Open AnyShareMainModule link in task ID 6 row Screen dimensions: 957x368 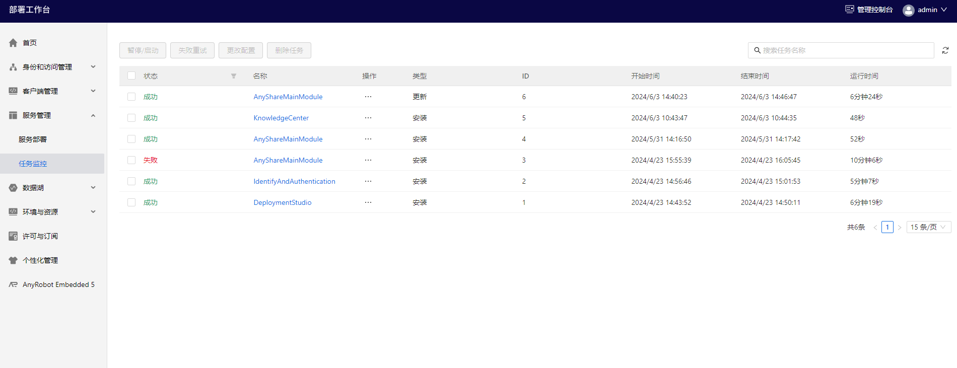(x=288, y=97)
